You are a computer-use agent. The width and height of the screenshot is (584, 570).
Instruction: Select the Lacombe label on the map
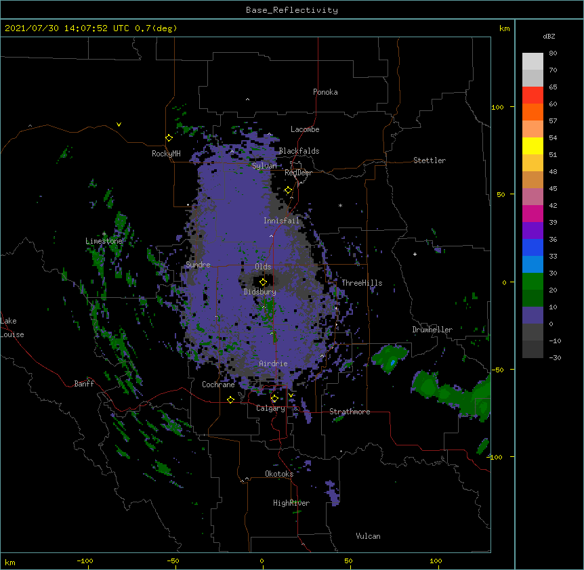pyautogui.click(x=305, y=129)
